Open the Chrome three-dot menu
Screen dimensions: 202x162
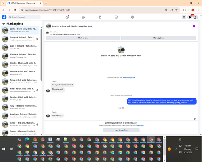click(x=198, y=10)
